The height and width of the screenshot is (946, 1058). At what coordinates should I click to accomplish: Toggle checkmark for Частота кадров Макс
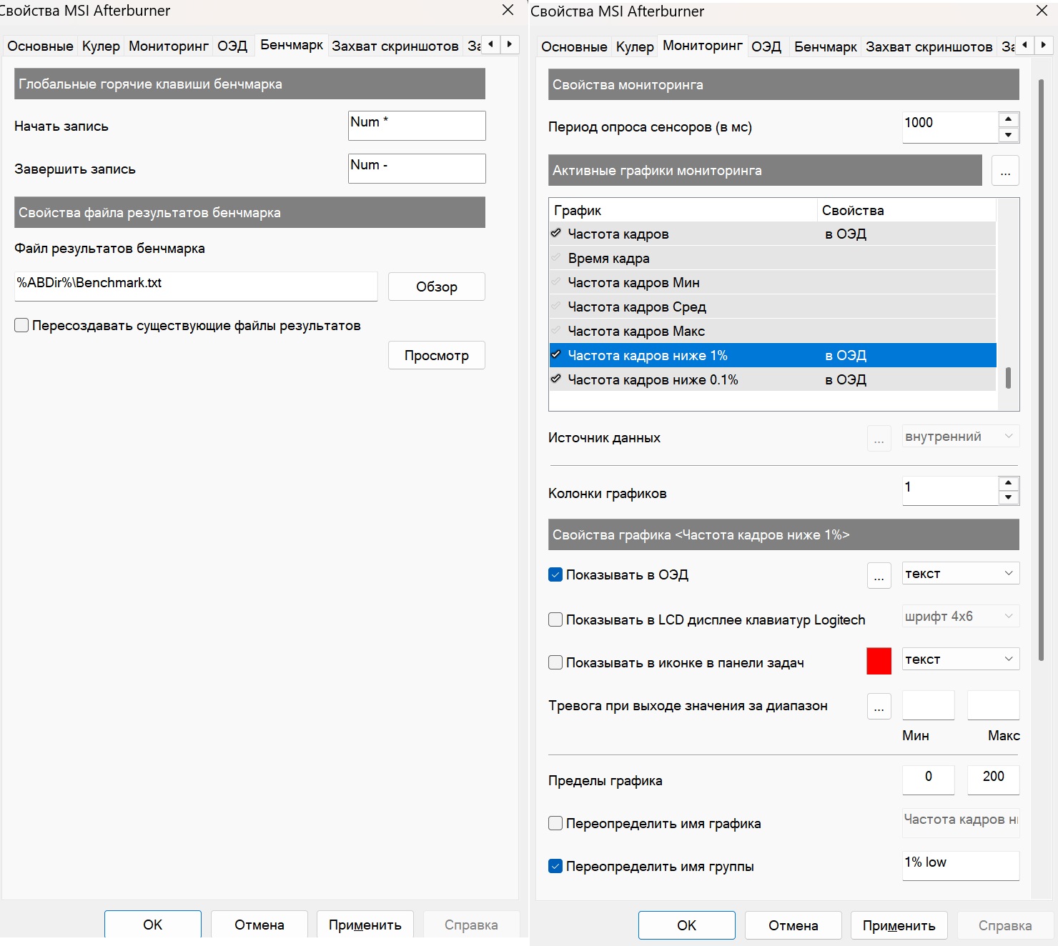(556, 331)
